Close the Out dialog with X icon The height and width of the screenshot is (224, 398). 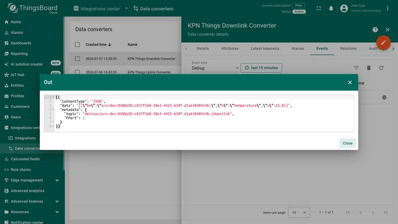[x=350, y=82]
